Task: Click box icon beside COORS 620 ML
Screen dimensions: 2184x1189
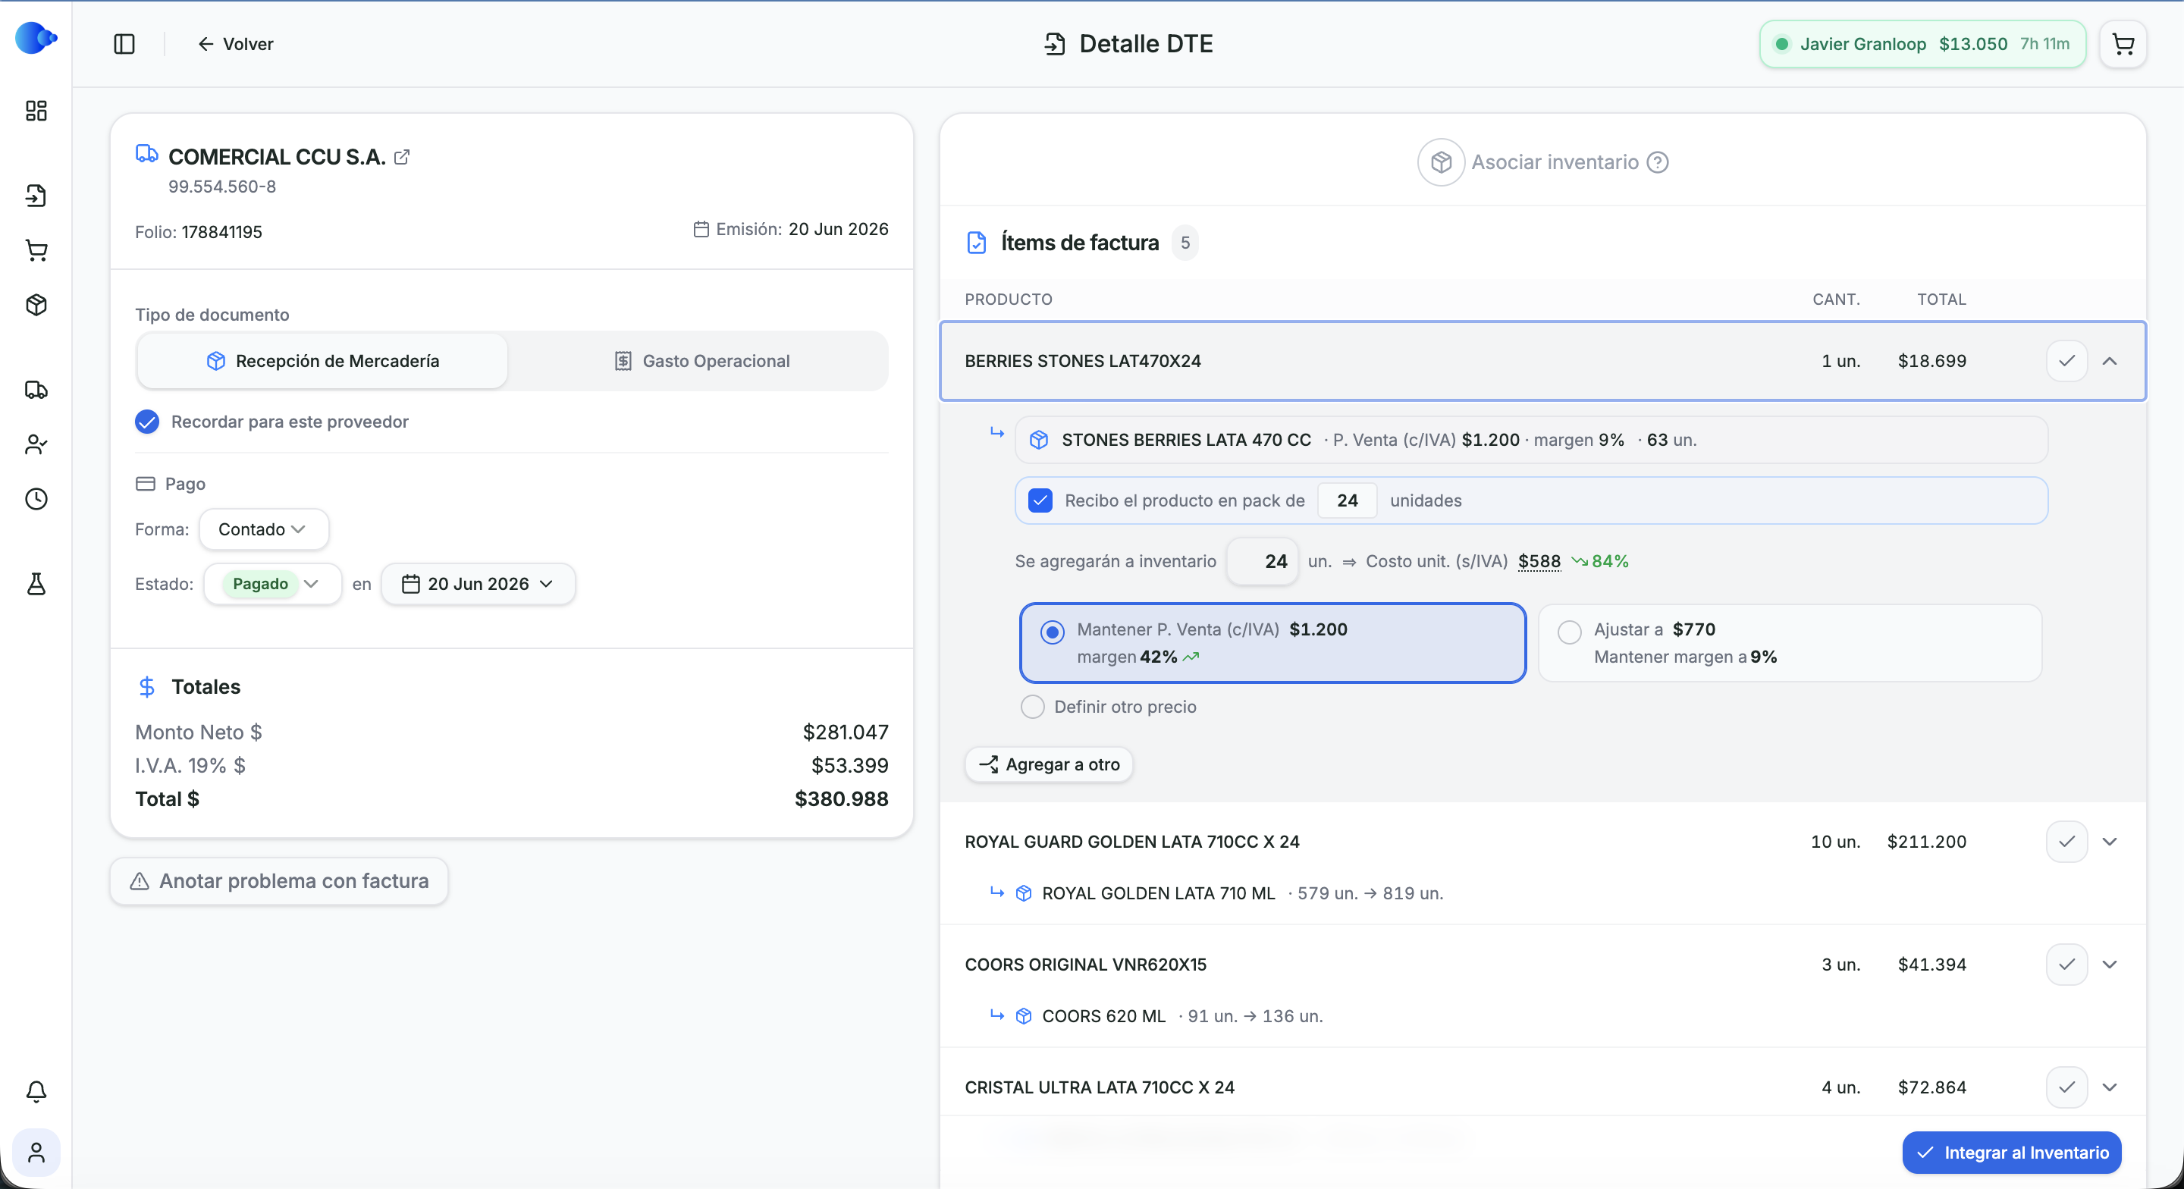Action: point(1025,1016)
